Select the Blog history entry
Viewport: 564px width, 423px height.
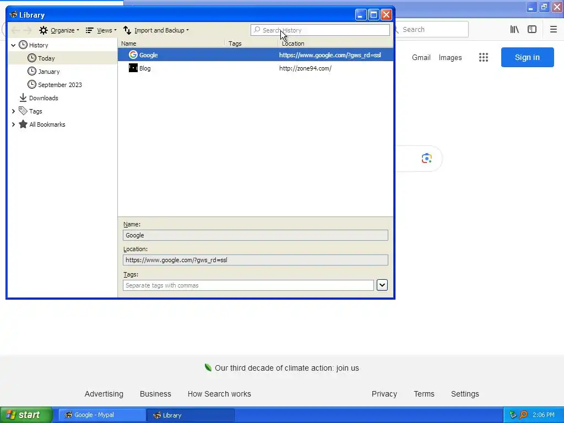(256, 68)
